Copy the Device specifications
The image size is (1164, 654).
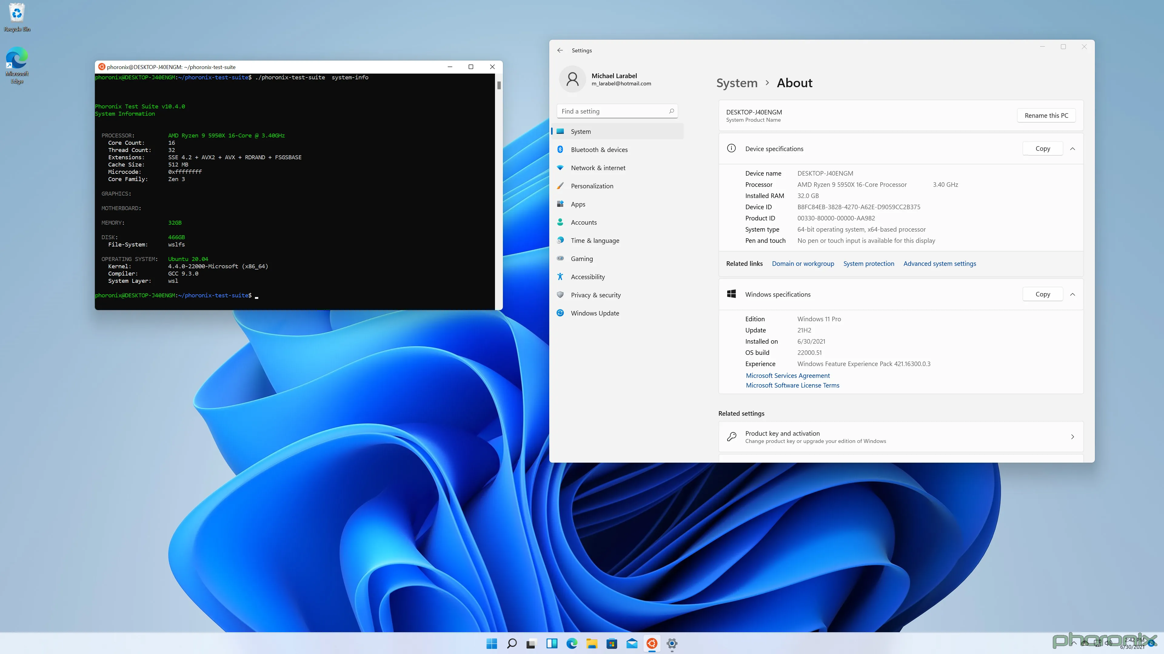point(1042,148)
